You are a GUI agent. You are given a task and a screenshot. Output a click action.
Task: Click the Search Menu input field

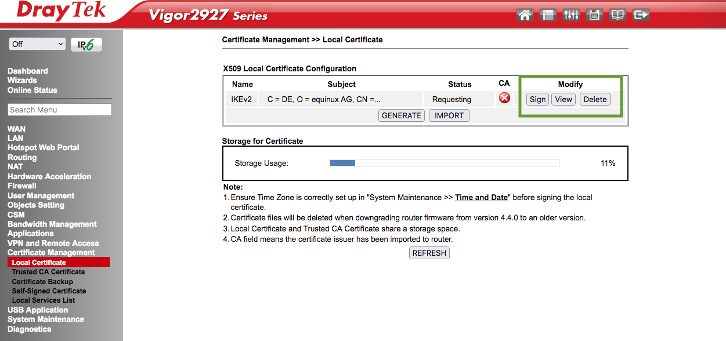coord(59,109)
